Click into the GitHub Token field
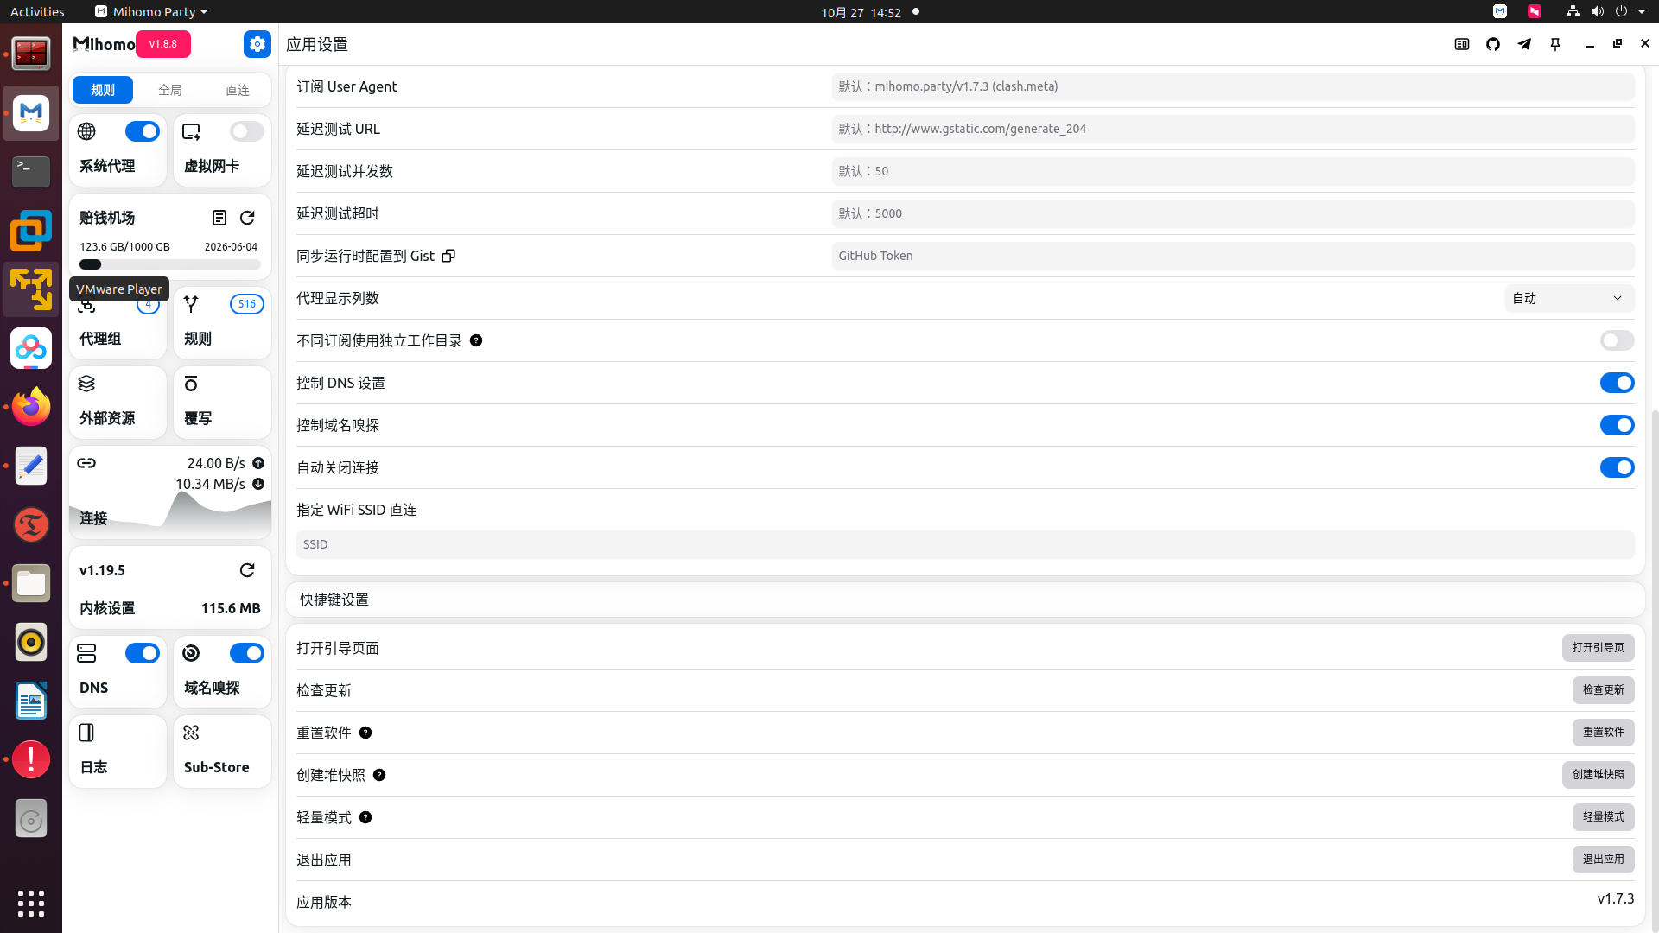This screenshot has width=1659, height=933. (x=1232, y=256)
